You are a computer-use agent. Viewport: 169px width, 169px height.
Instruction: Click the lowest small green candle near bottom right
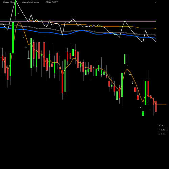(143, 114)
